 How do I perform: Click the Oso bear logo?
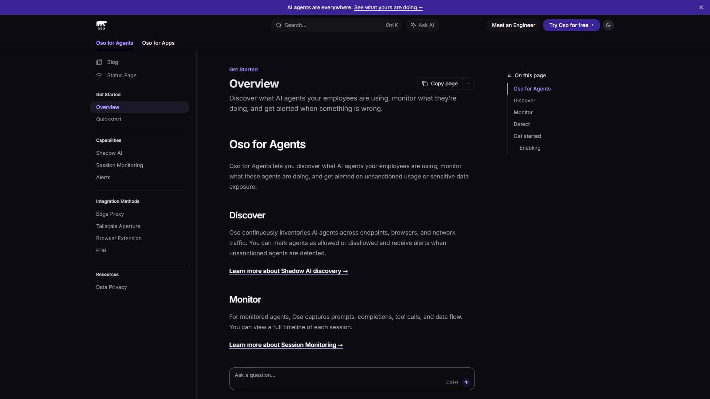tap(101, 25)
